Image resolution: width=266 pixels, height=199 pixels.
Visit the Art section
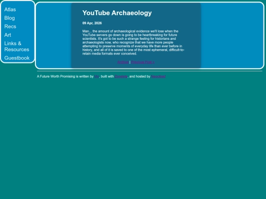[7, 35]
